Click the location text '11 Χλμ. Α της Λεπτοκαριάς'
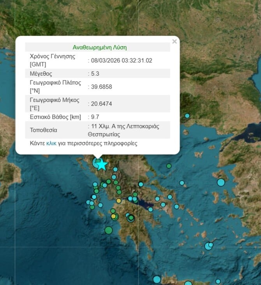261x285 pixels. (125, 126)
